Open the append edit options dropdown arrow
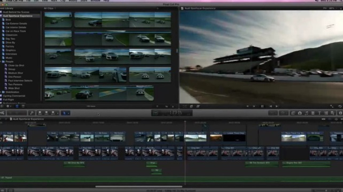 (x=57, y=113)
